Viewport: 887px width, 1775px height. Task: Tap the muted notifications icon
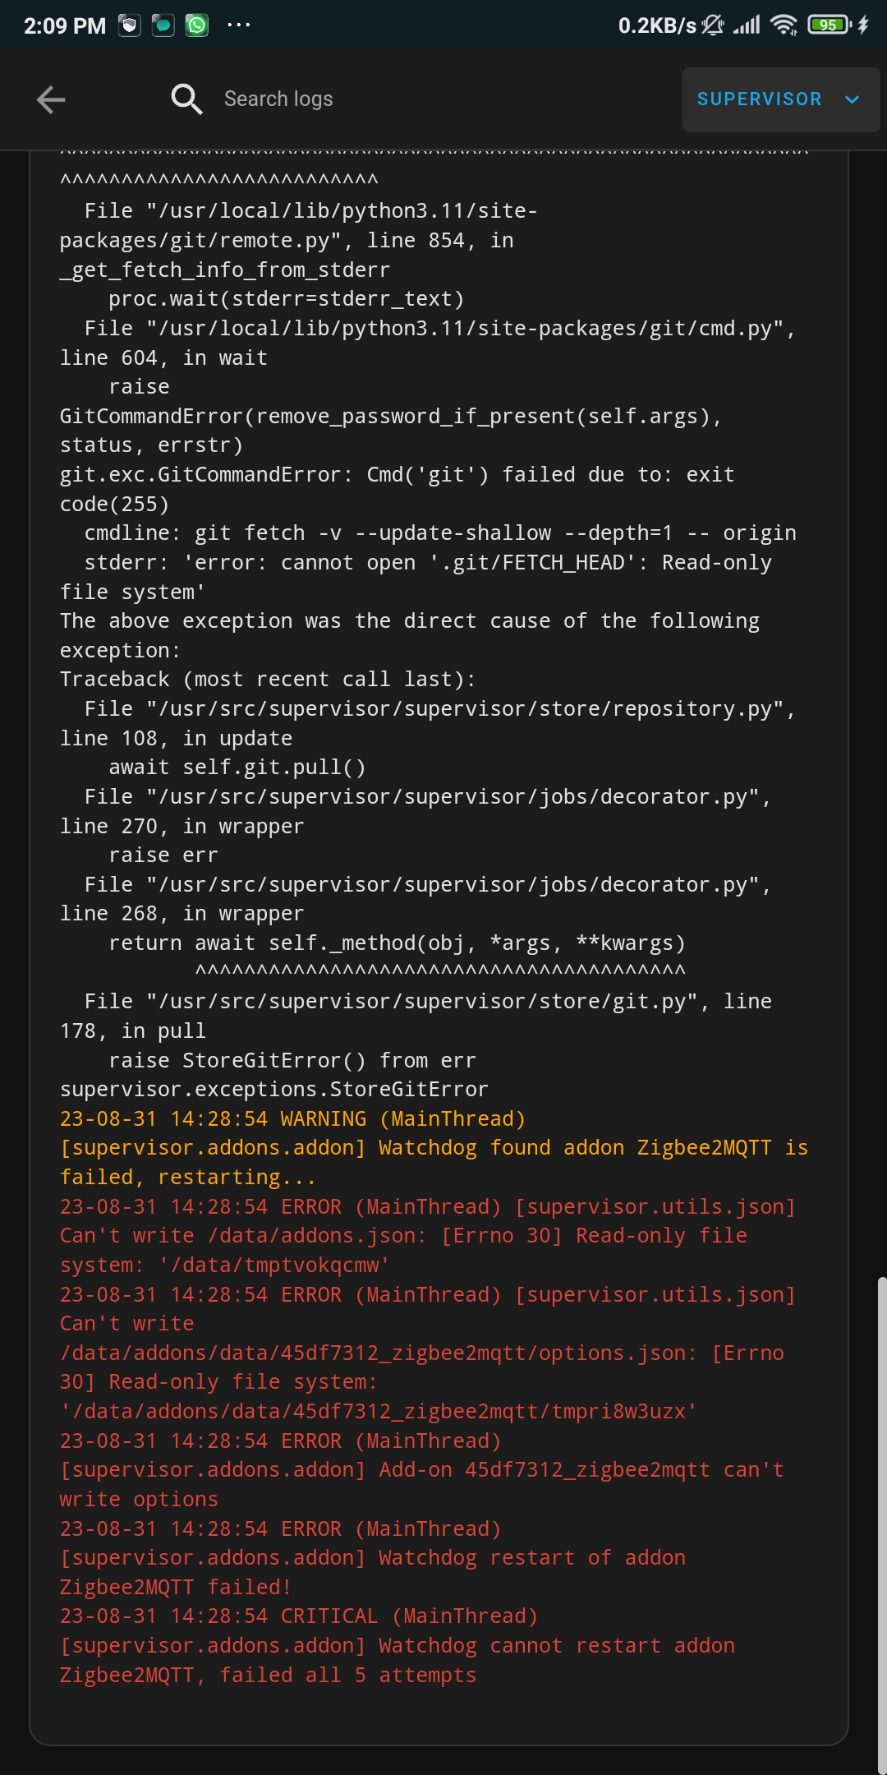pos(713,24)
